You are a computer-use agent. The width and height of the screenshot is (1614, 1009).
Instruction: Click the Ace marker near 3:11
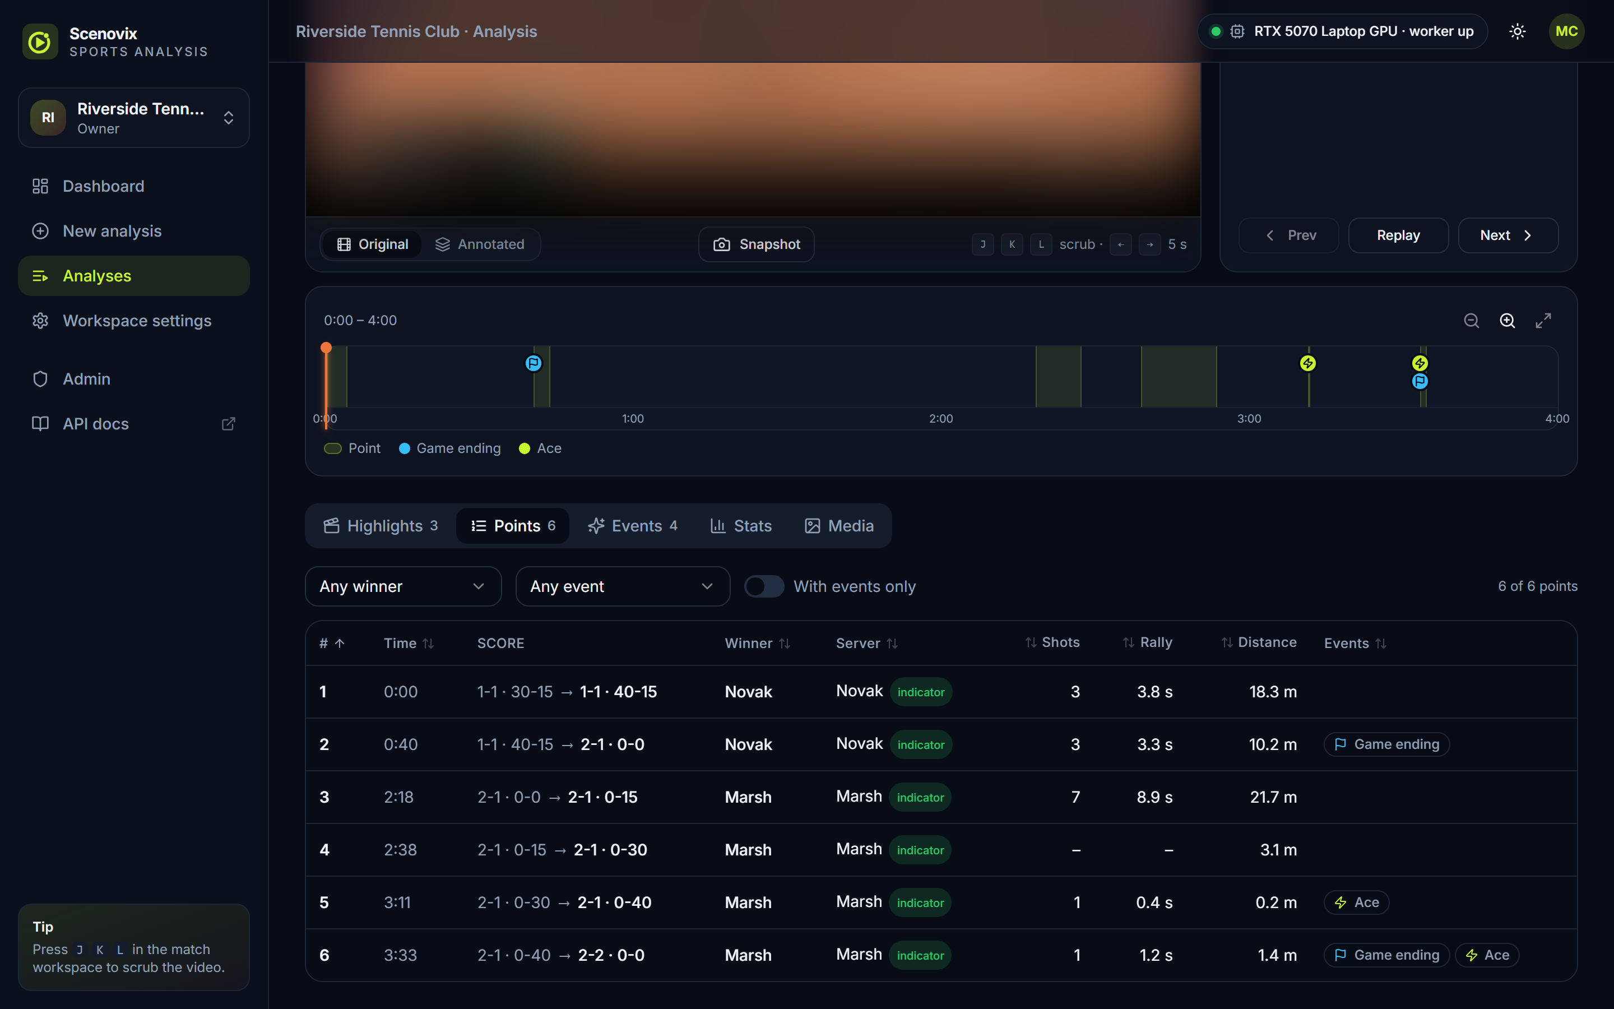1308,363
